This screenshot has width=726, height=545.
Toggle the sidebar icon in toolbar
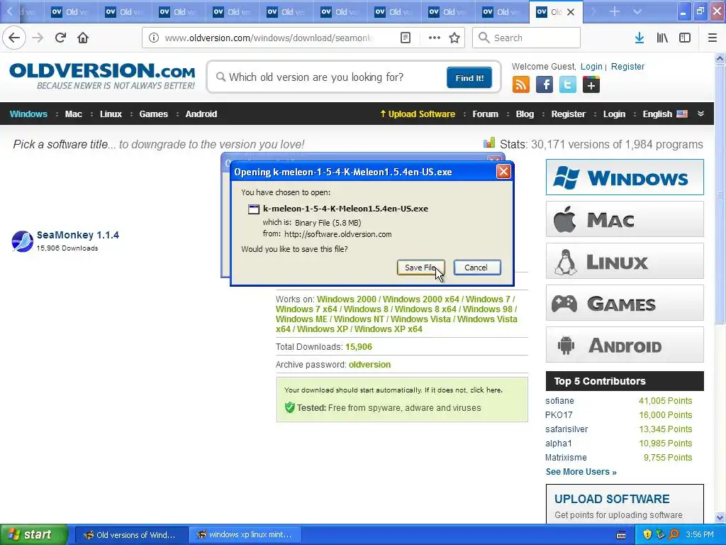click(x=685, y=38)
